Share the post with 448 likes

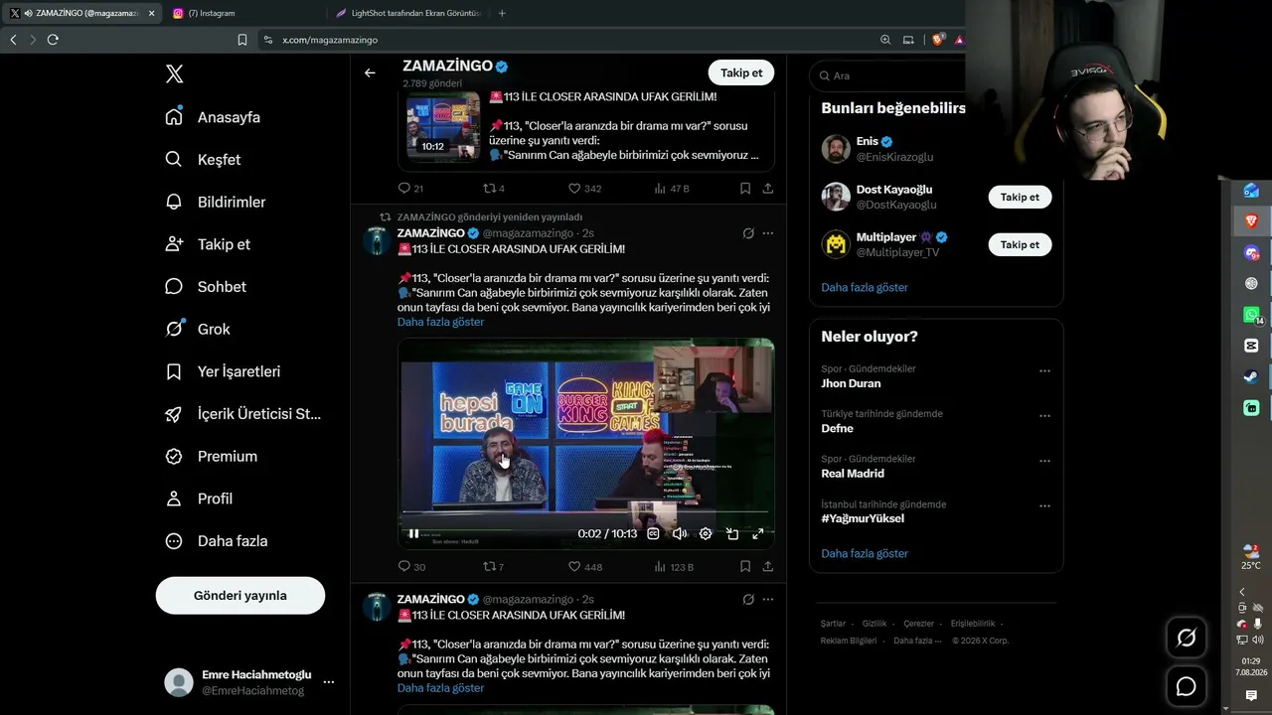click(768, 567)
